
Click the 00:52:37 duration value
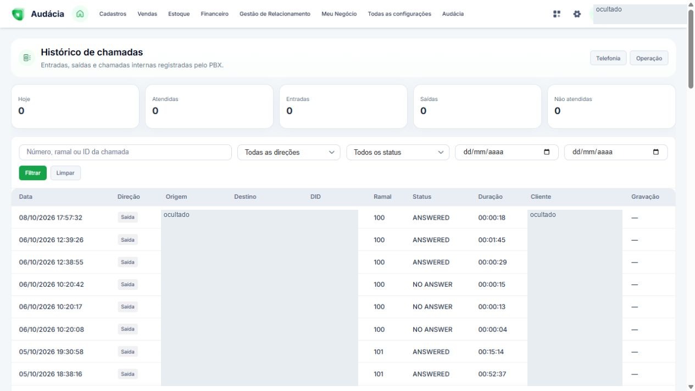(x=492, y=374)
